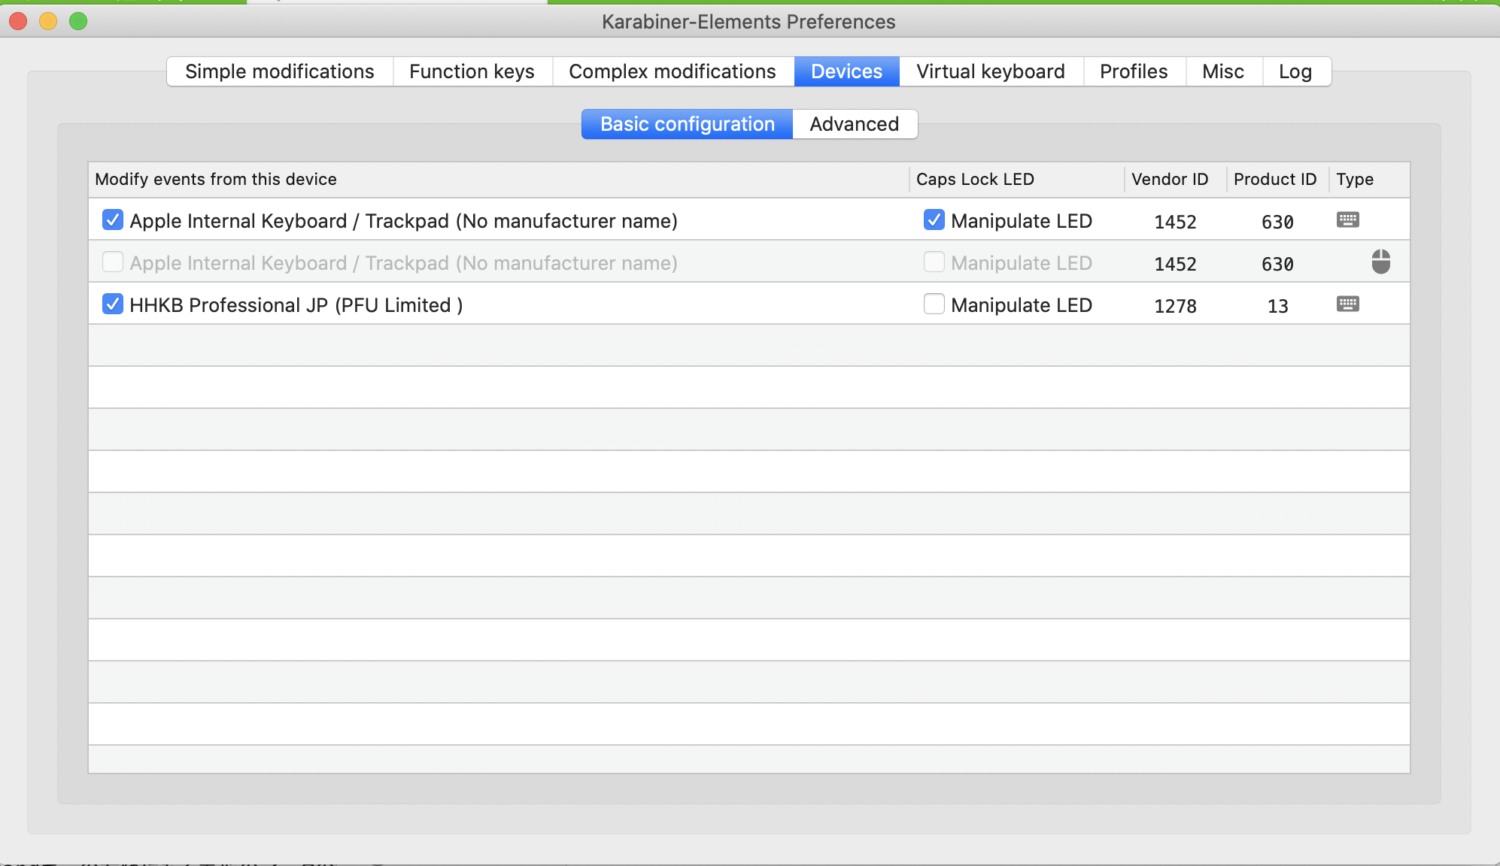Uncheck the first enabled Apple Internal Keyboard device

(x=113, y=220)
